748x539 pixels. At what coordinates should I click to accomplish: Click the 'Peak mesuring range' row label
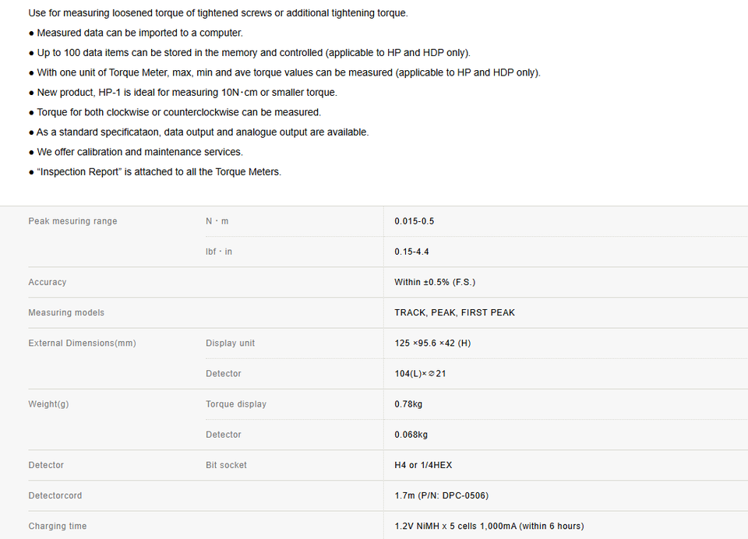(72, 221)
